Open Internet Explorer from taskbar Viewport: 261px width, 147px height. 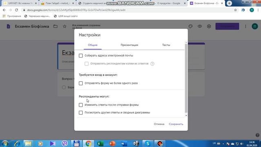17,143
